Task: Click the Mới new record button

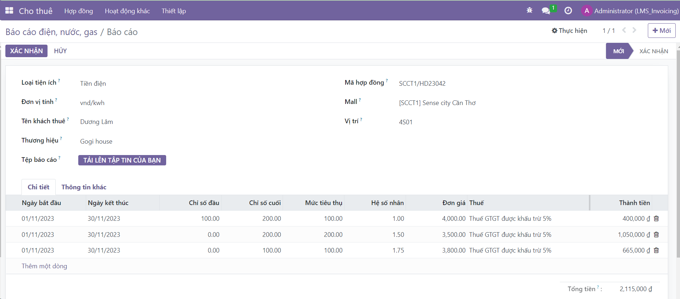Action: [x=661, y=31]
